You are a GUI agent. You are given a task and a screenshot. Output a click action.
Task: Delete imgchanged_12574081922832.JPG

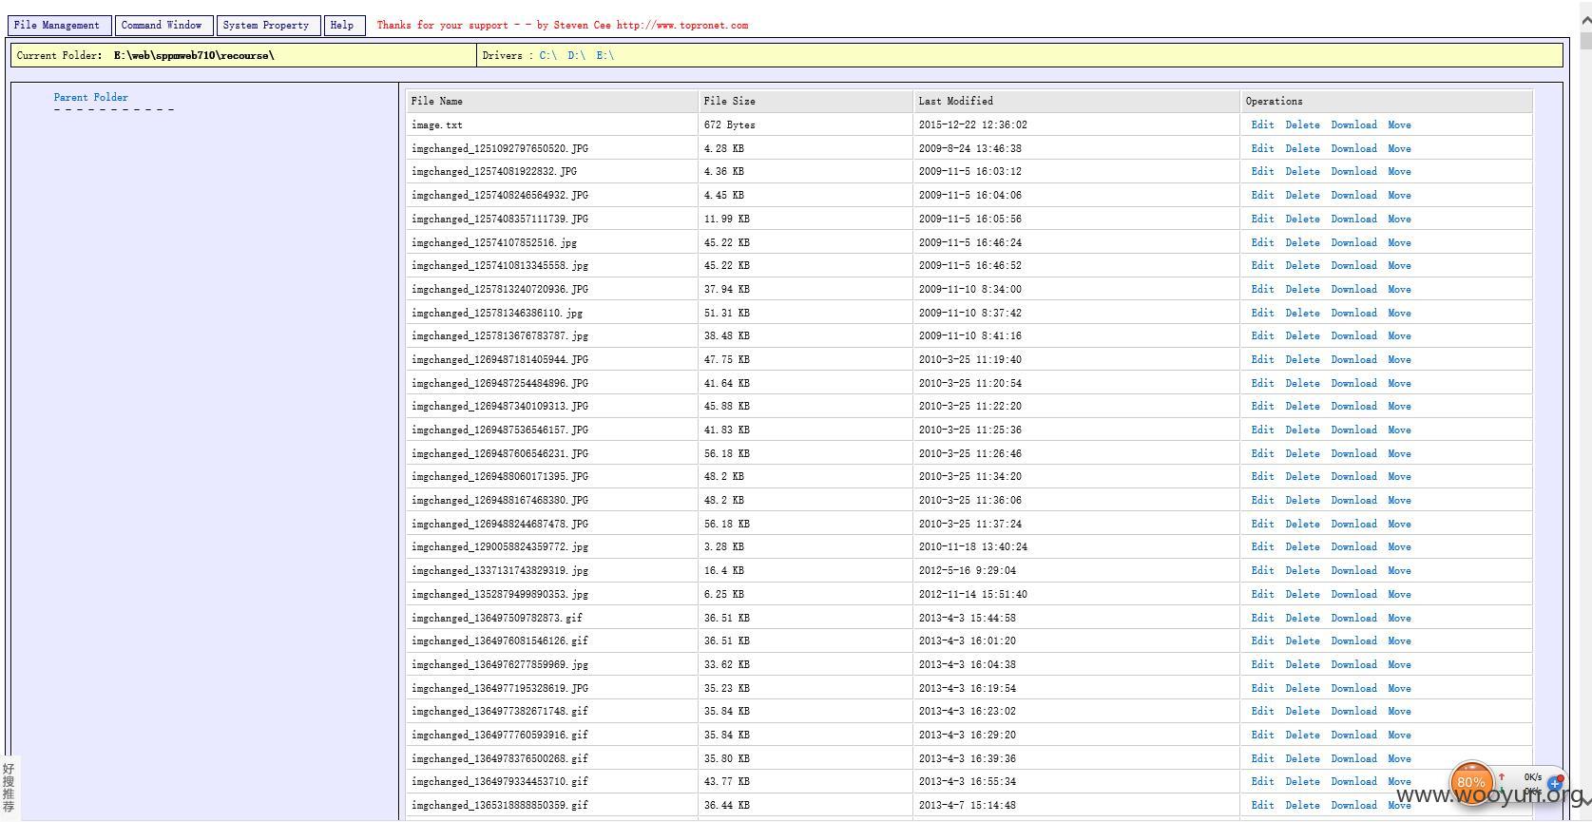click(1302, 171)
